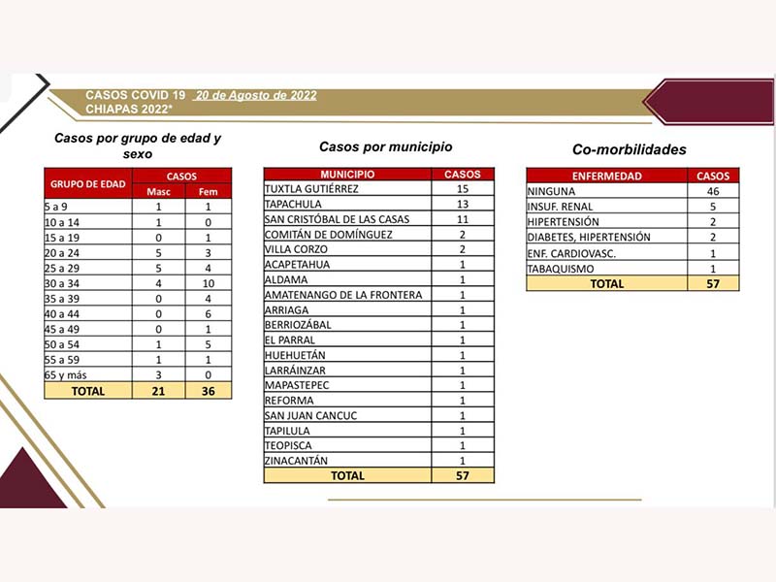Select 'COMITÁN DE DOMÍNGUEZ' row
Screen dimensions: 776x582
pyautogui.click(x=379, y=234)
